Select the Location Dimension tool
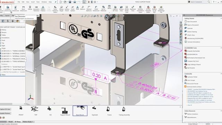The width and height of the screenshot is (222, 125). tap(8, 9)
